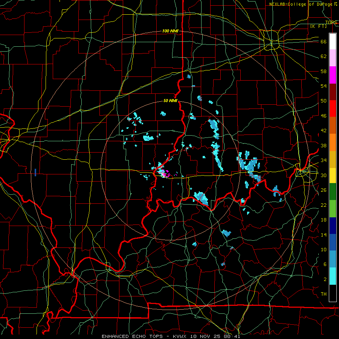Click the legend value 42
This screenshot has width=339, height=339.
coord(324,131)
